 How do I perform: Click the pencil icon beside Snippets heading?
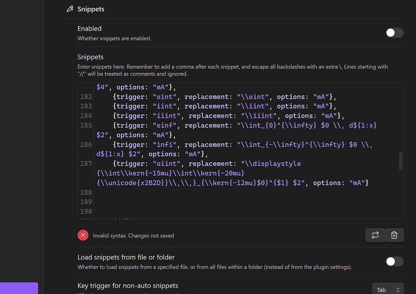click(70, 9)
